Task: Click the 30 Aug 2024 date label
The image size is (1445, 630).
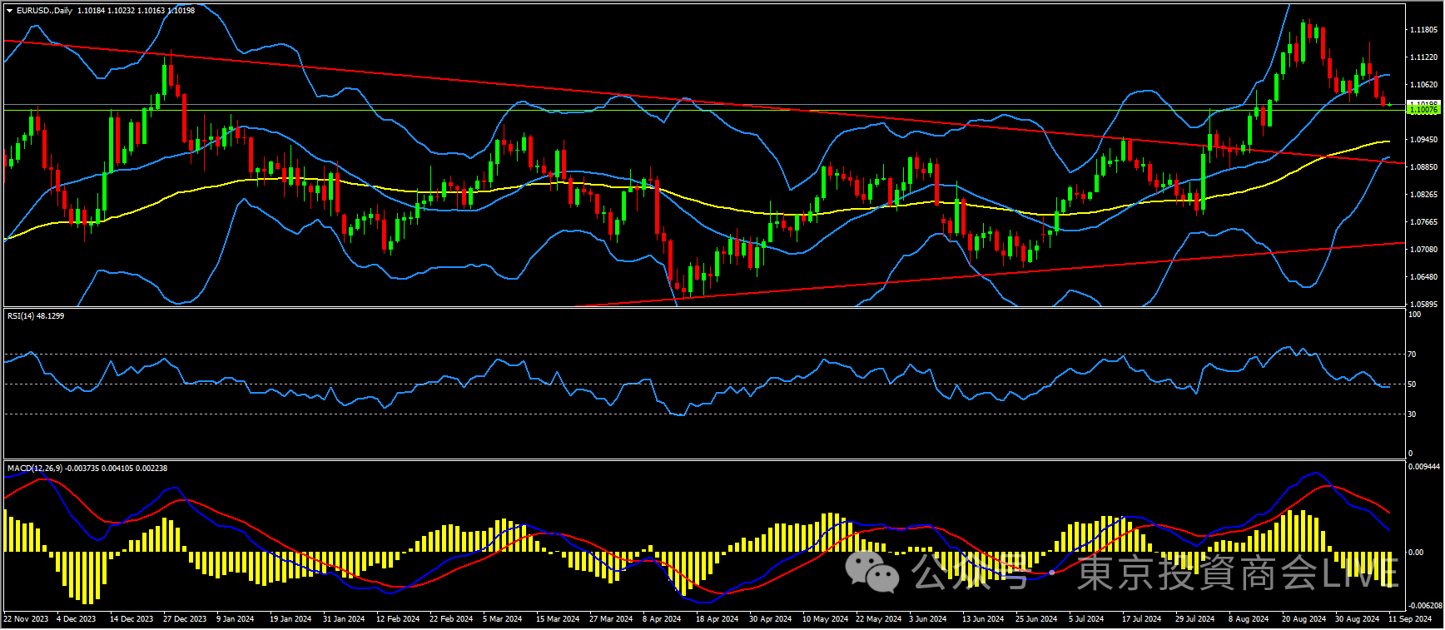Action: coord(1358,619)
